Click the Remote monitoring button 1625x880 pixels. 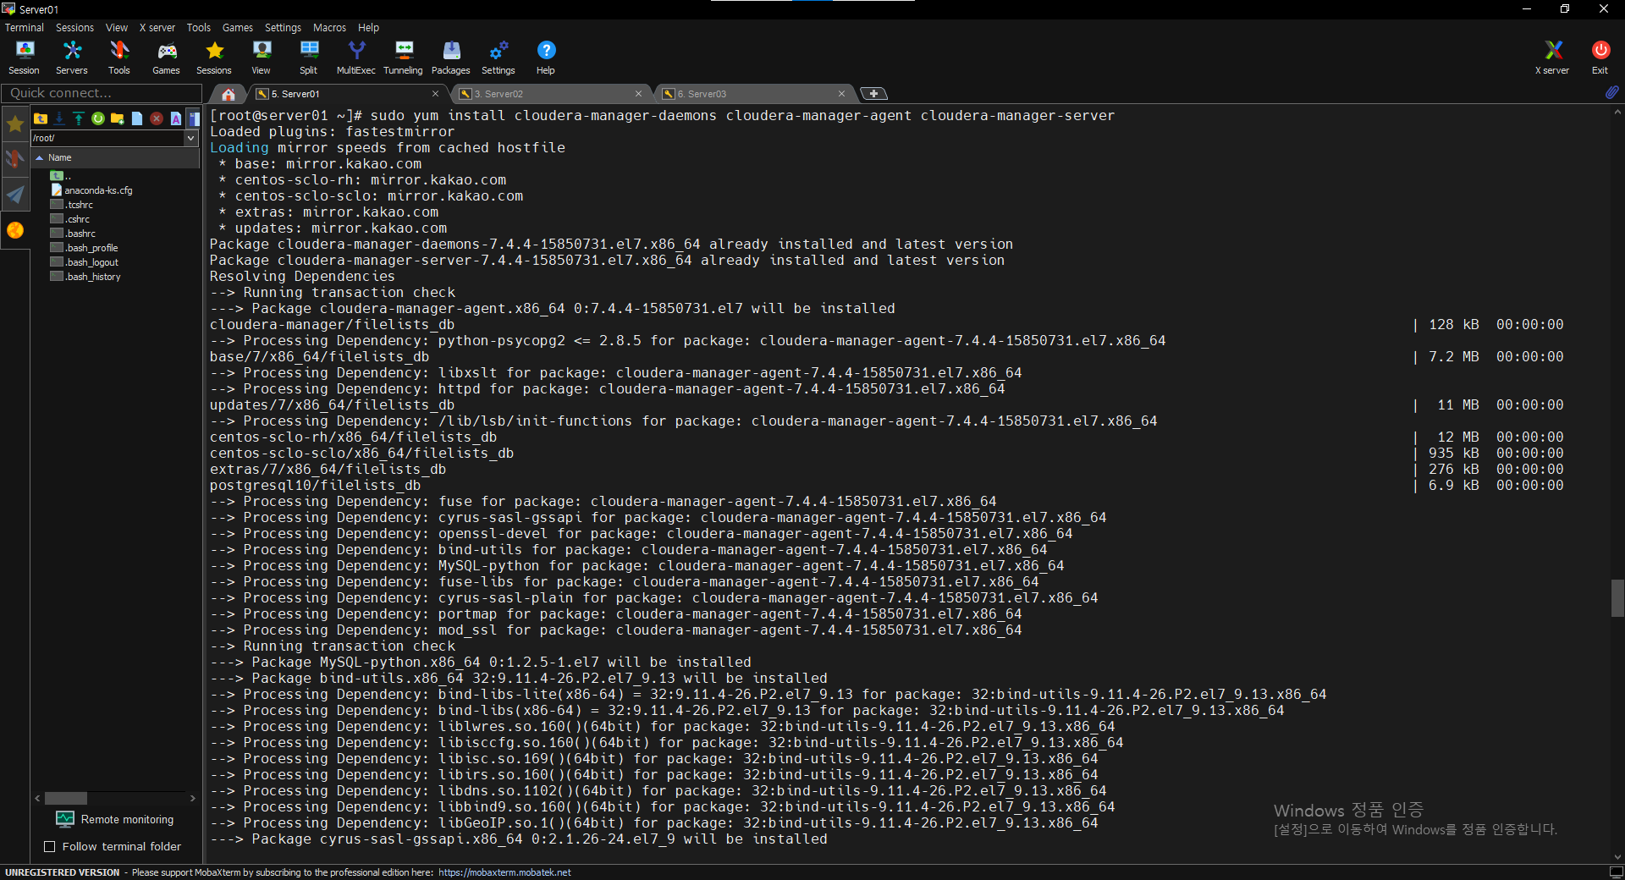coord(115,819)
